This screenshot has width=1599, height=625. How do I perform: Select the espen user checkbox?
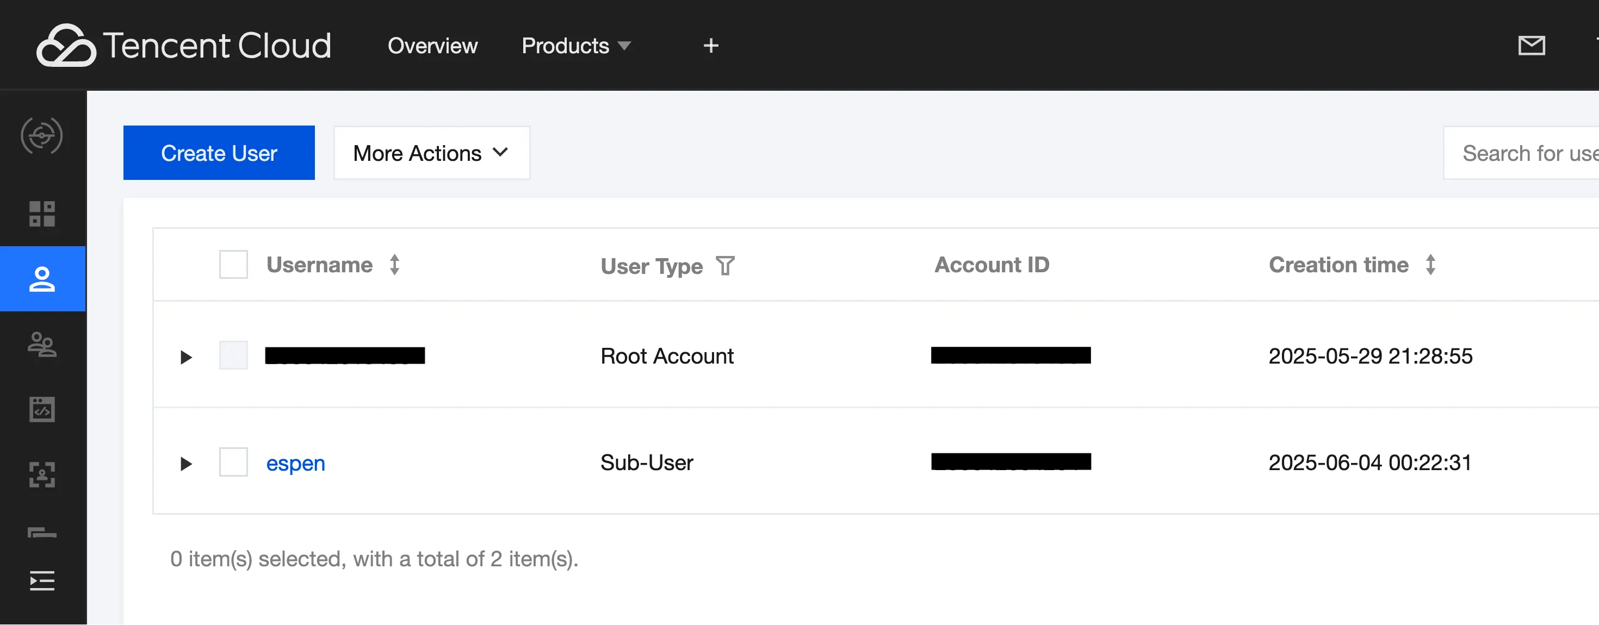coord(233,462)
